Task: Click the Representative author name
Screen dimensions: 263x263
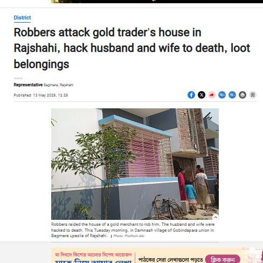Action: pos(28,85)
